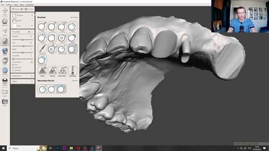Screen dimensions: 269x151
Task: Choose the BubbleSmooth brush in Brushes grid
Action: coord(63,48)
